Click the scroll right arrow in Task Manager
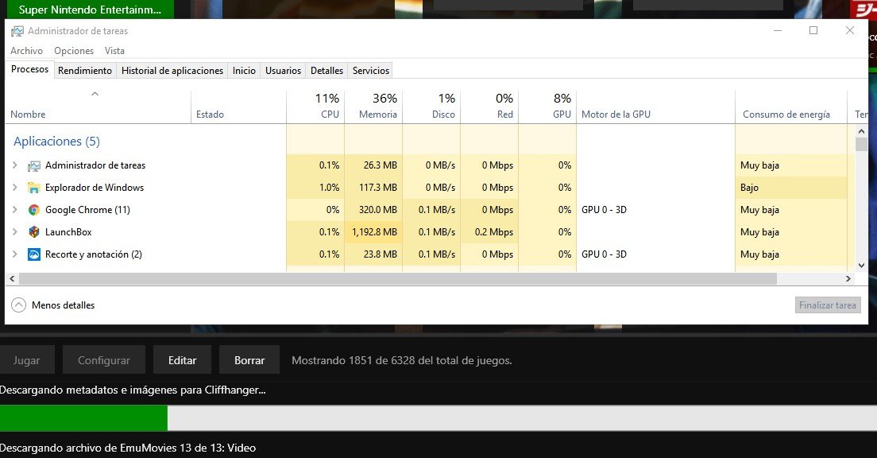This screenshot has width=877, height=458. 848,278
